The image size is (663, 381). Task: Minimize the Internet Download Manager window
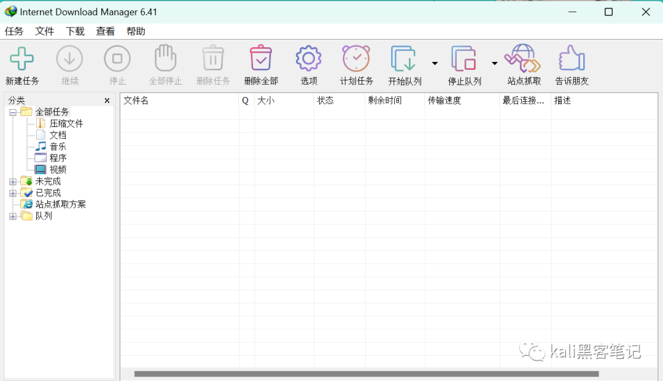coord(572,12)
